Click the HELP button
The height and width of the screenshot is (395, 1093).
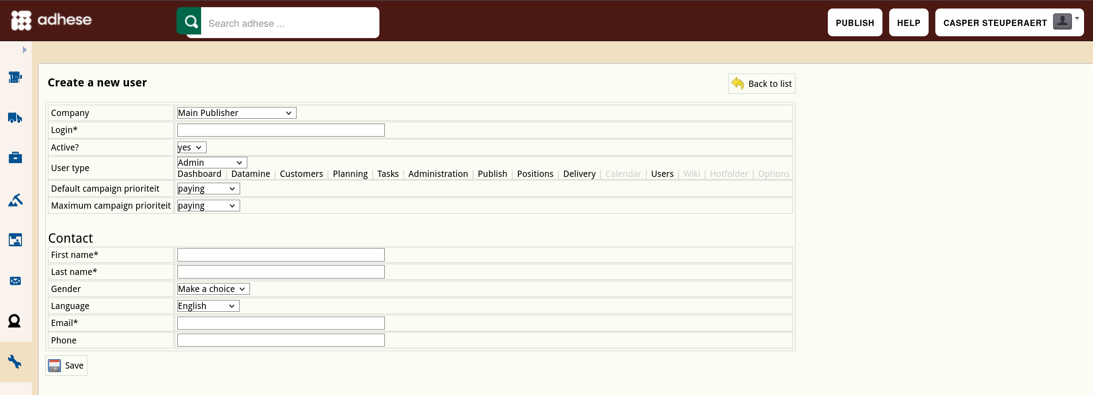pos(908,22)
